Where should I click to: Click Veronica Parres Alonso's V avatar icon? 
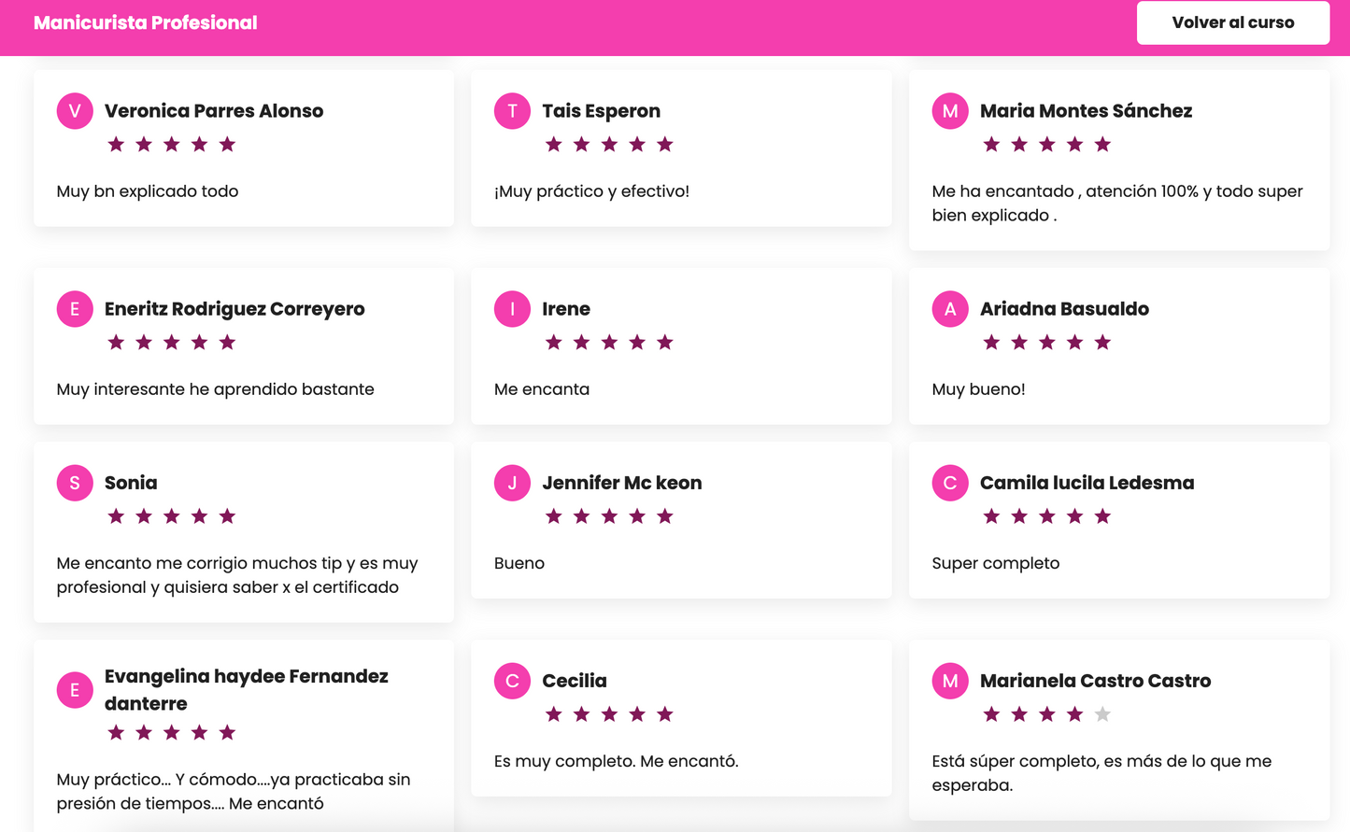tap(75, 111)
